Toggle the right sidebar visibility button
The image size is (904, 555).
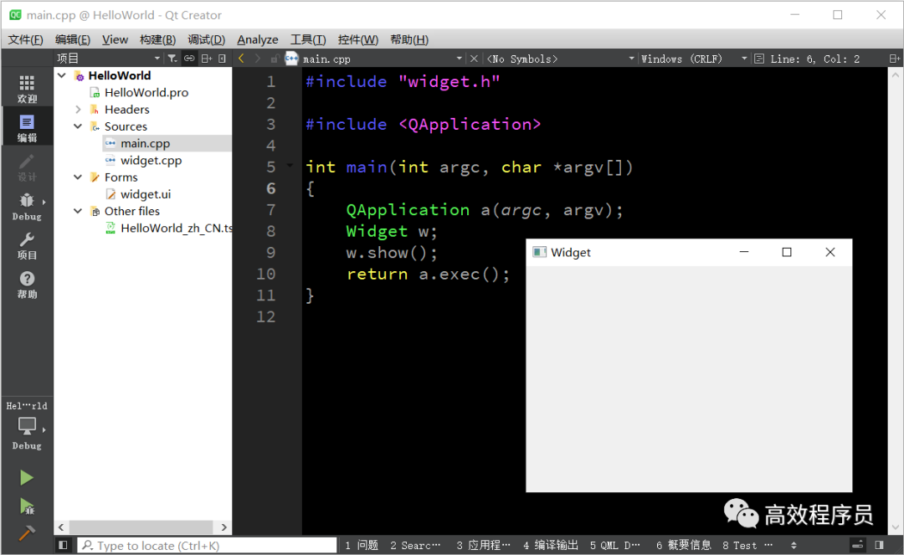(x=879, y=545)
